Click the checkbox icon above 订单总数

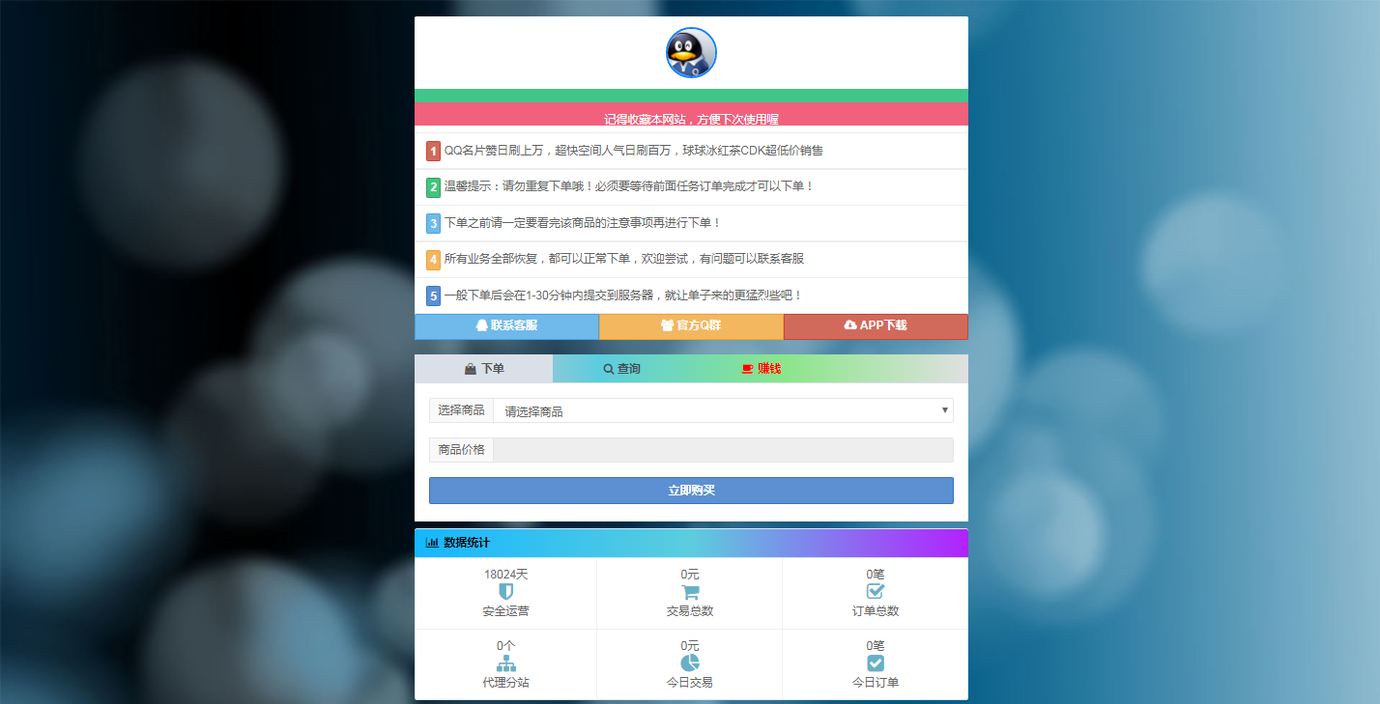point(875,591)
